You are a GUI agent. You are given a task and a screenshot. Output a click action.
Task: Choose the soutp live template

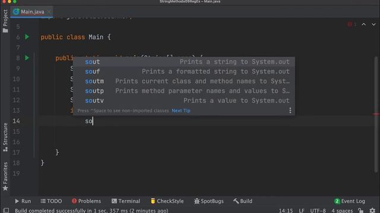click(184, 91)
